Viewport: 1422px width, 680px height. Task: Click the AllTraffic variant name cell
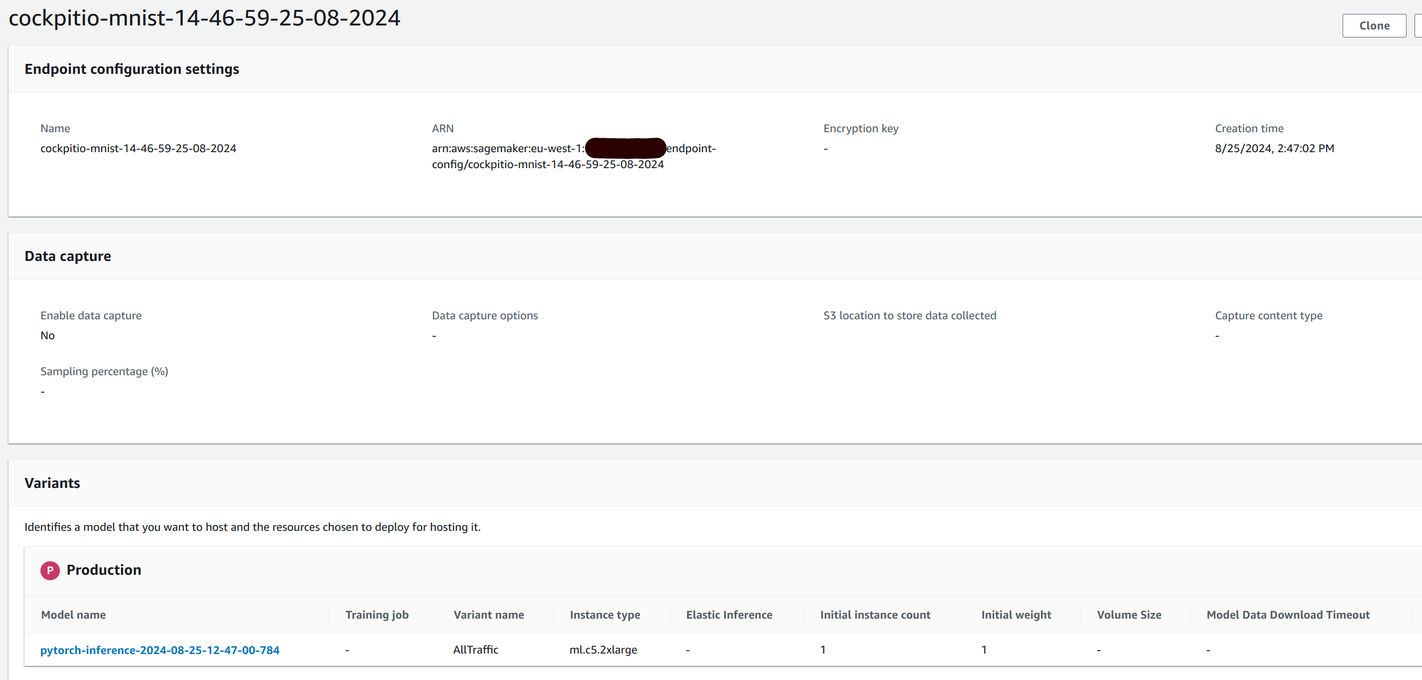(x=475, y=650)
